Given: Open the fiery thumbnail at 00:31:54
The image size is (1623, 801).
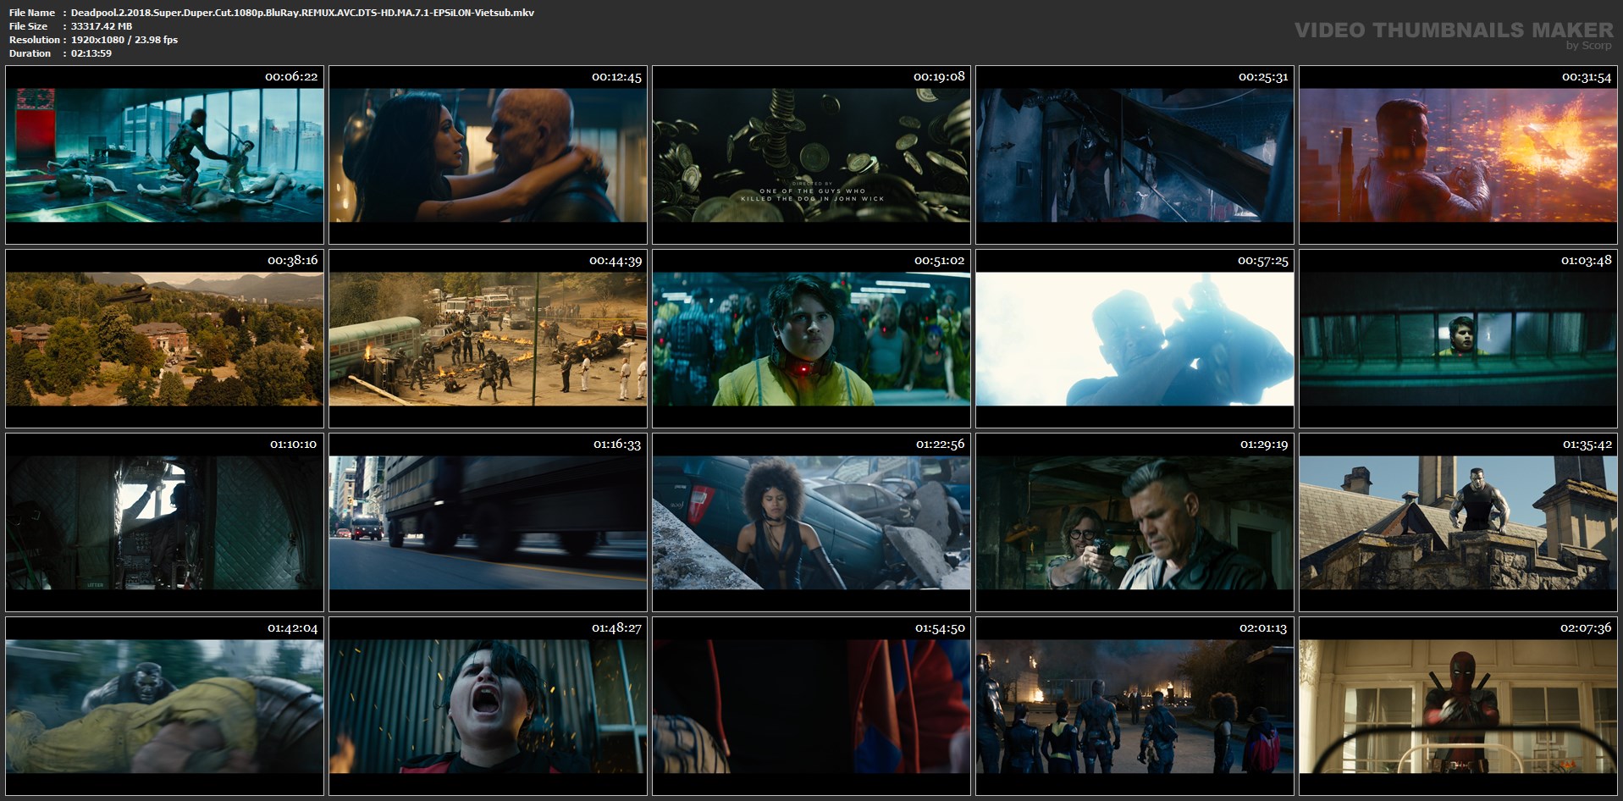Looking at the screenshot, I should tap(1458, 155).
